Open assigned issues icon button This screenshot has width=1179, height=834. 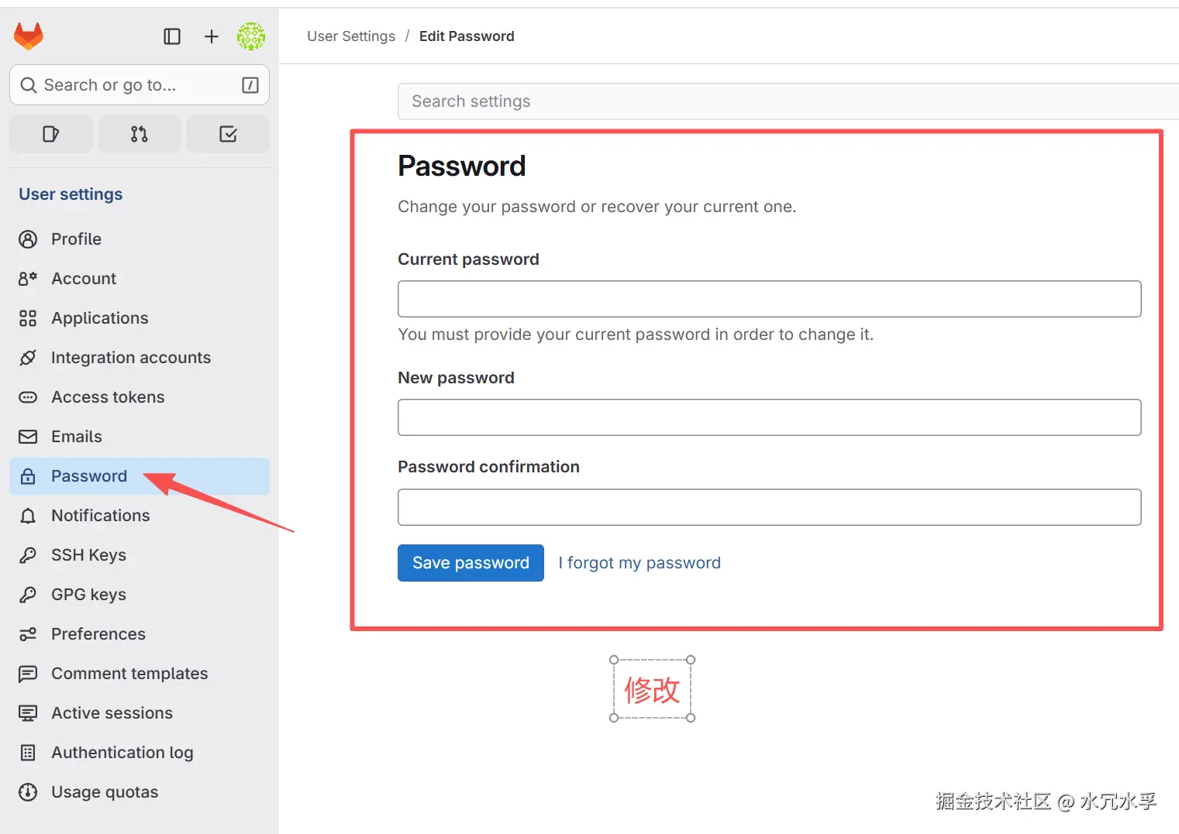point(51,134)
